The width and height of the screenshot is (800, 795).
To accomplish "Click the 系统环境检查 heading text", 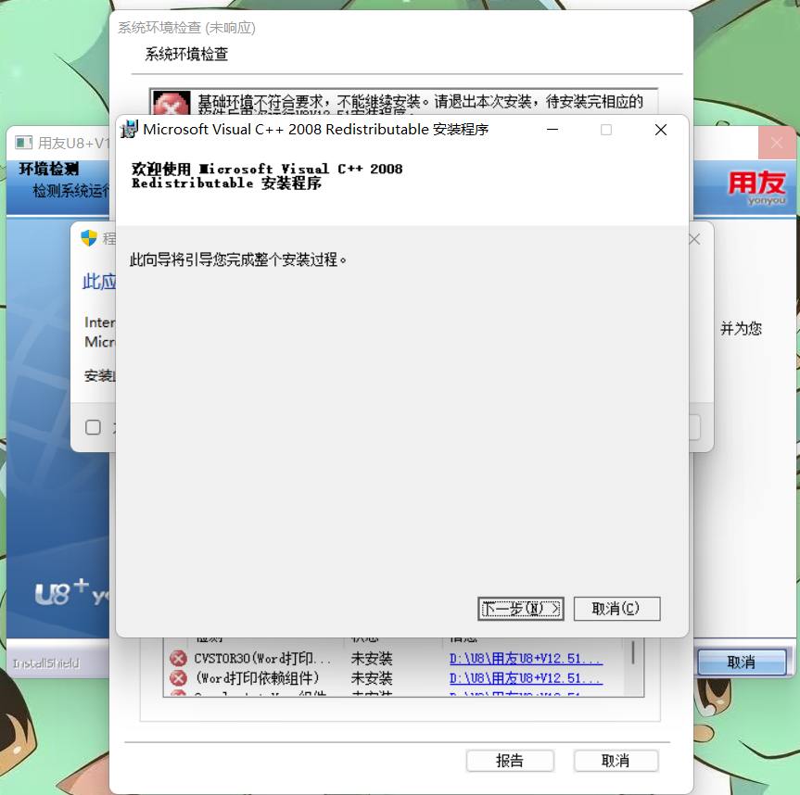I will pyautogui.click(x=186, y=54).
